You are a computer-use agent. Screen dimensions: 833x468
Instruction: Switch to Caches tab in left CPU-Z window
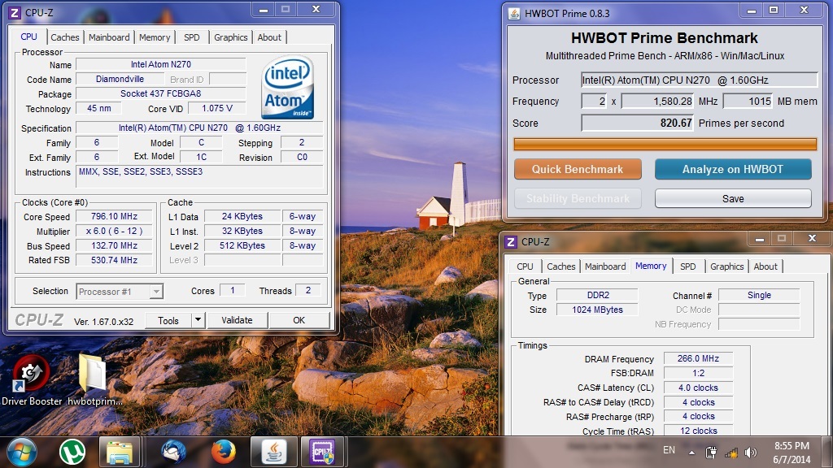coord(65,37)
